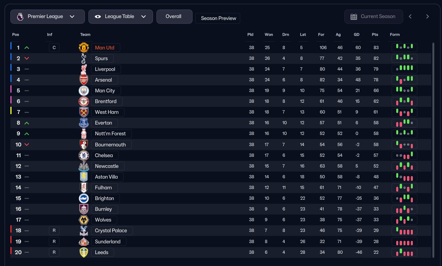The image size is (442, 266).
Task: Click the Arsenal club crest
Action: (84, 80)
